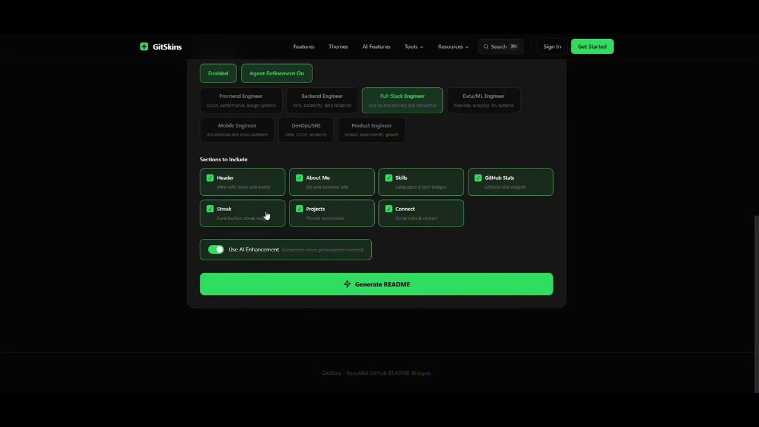Image resolution: width=759 pixels, height=427 pixels.
Task: Select the Full-Stack Engineer role card
Action: click(402, 100)
